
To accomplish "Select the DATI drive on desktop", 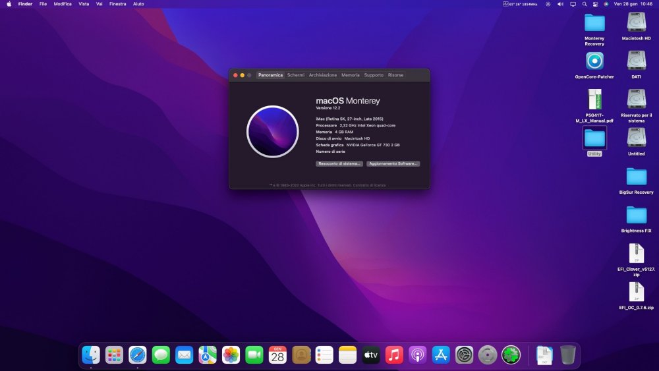I will 637,61.
